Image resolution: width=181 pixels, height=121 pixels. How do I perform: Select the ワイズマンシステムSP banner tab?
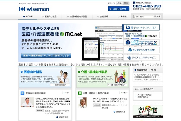141,50
